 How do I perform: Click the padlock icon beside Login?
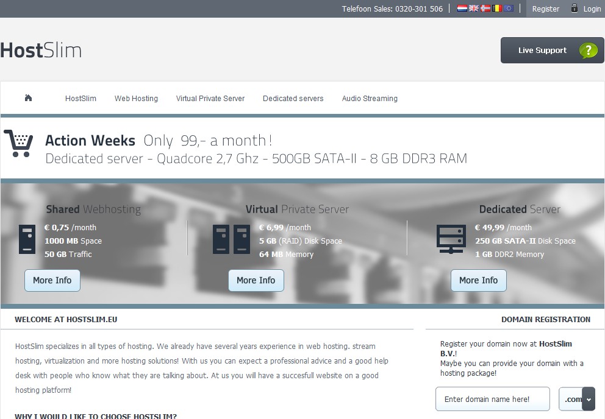click(x=574, y=8)
